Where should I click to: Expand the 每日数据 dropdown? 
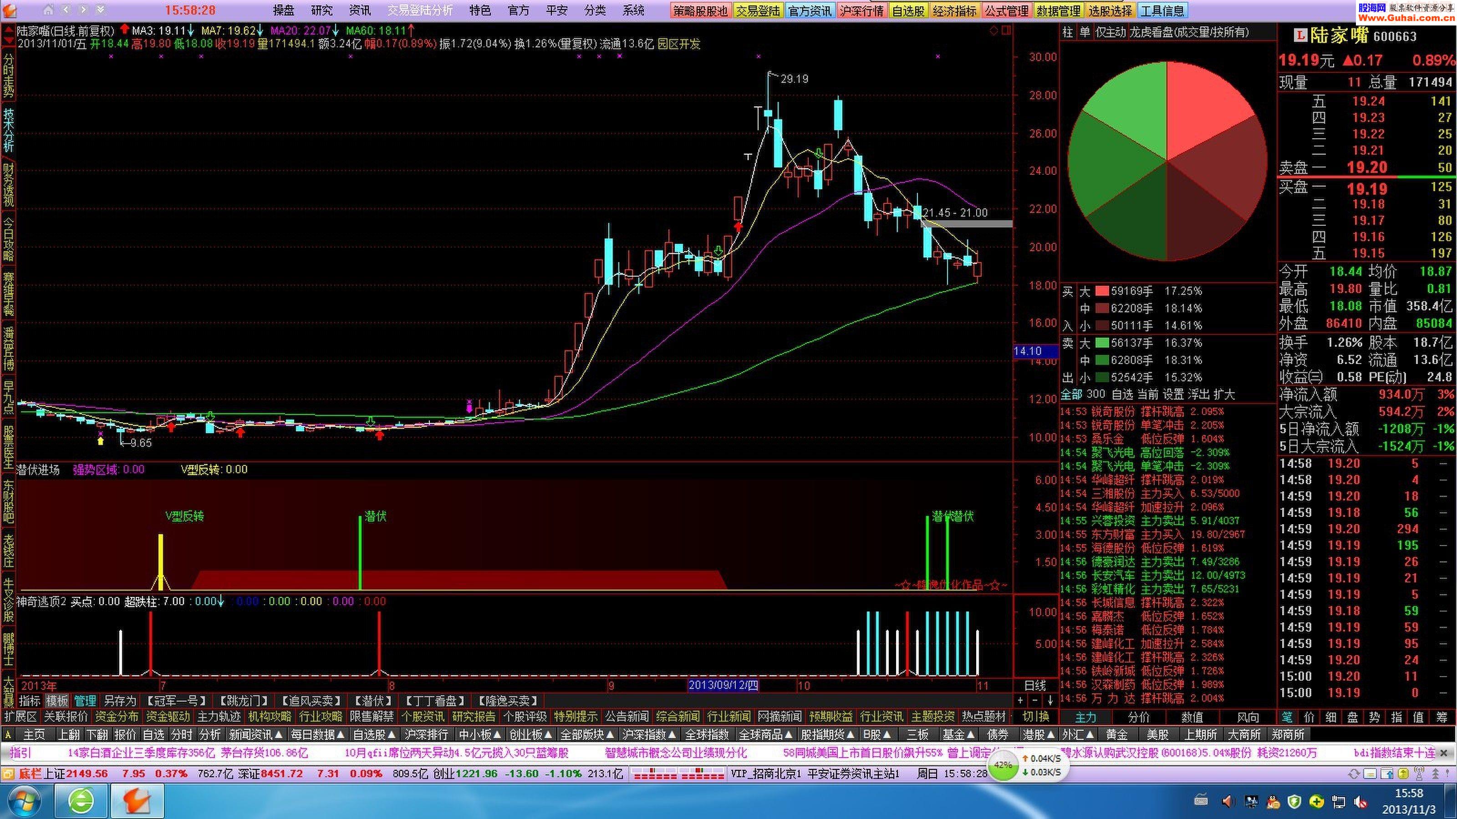(317, 734)
